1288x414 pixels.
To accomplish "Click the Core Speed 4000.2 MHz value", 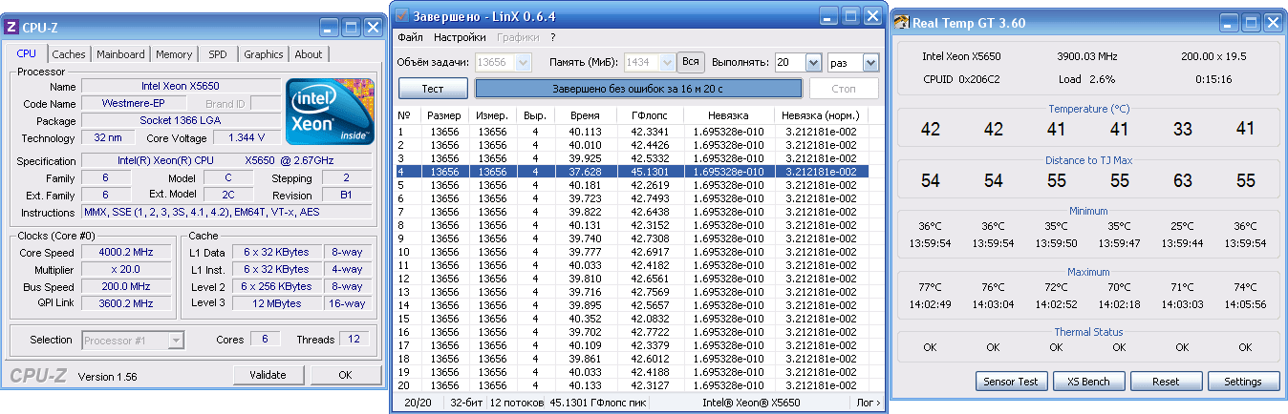I will pyautogui.click(x=126, y=253).
